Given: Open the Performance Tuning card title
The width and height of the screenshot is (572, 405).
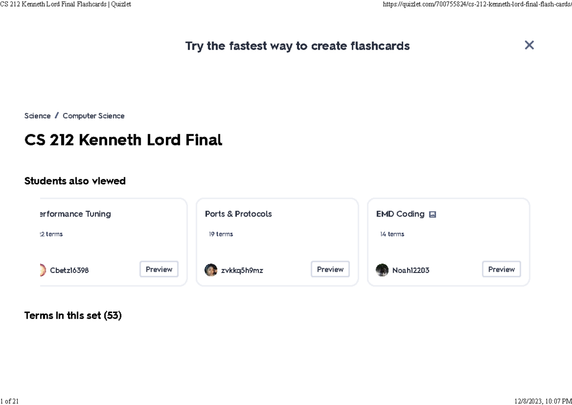Looking at the screenshot, I should click(x=75, y=214).
